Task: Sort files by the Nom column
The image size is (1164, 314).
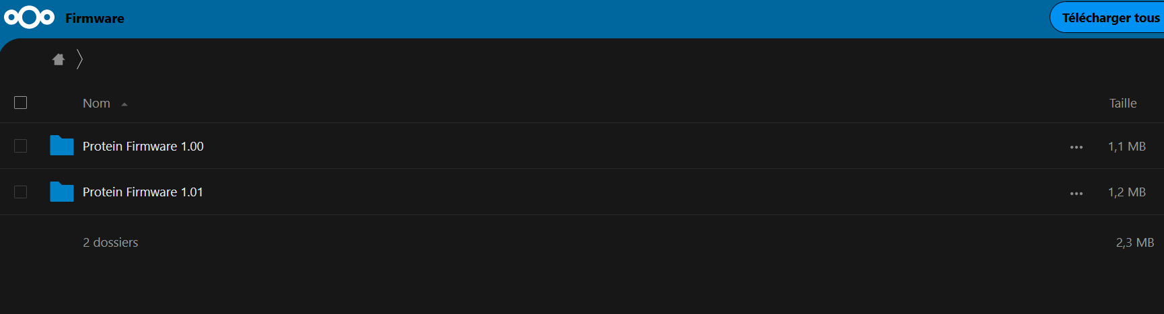Action: click(x=96, y=104)
